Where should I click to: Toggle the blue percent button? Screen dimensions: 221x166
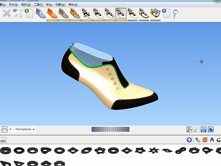point(211,130)
